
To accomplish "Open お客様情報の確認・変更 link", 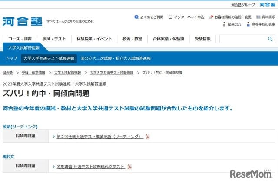I will [233, 17].
